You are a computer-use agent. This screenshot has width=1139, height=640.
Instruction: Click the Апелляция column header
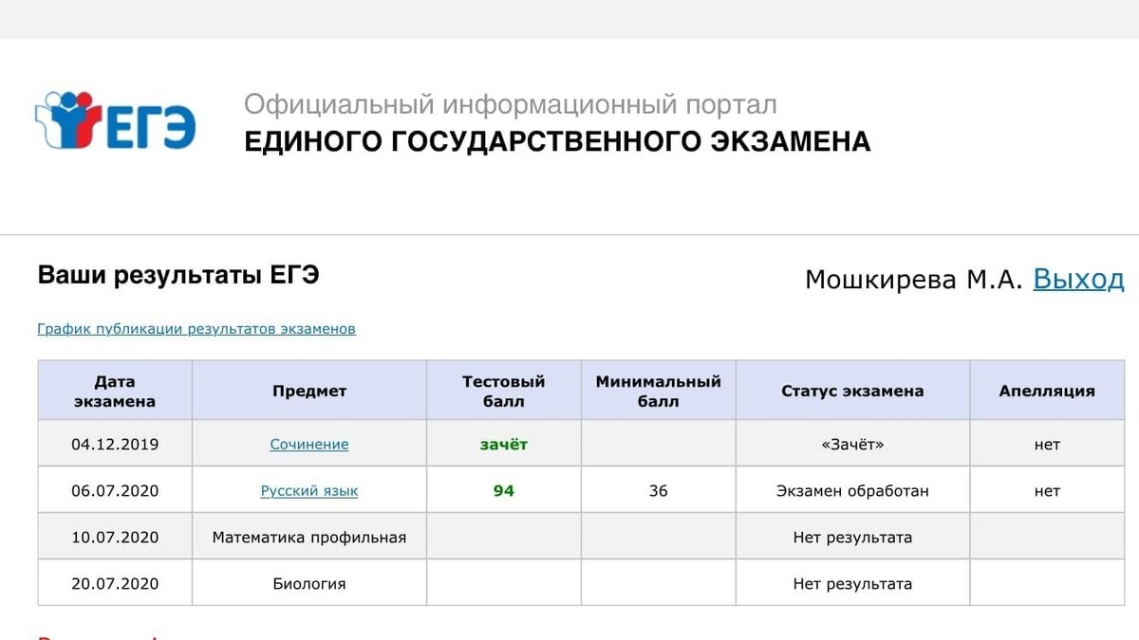click(1048, 390)
